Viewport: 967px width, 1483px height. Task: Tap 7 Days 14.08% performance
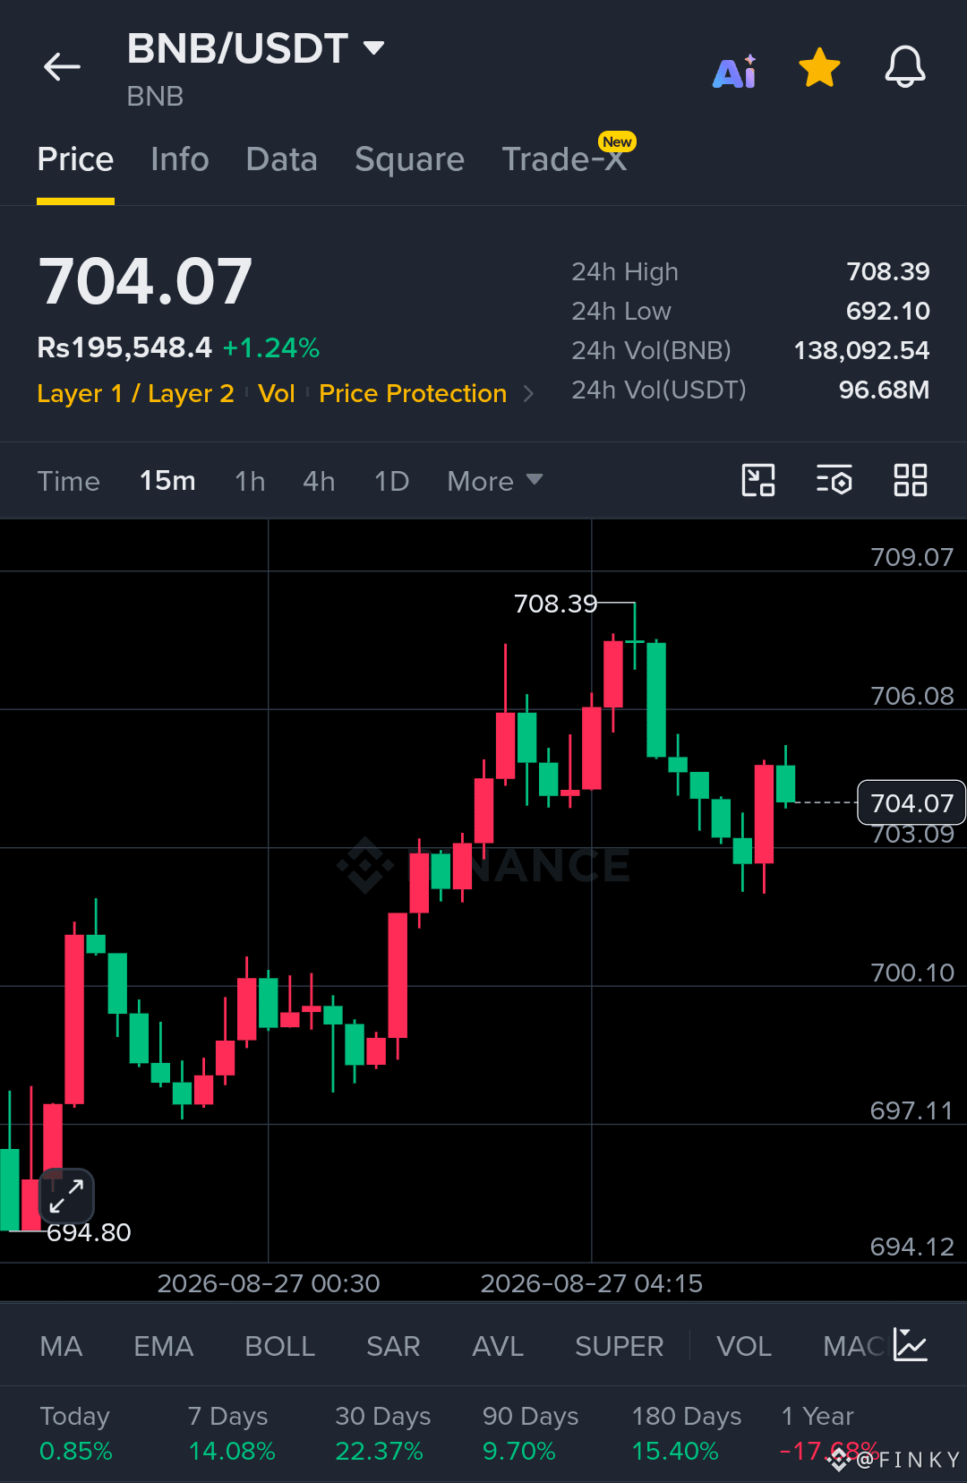pos(231,1433)
